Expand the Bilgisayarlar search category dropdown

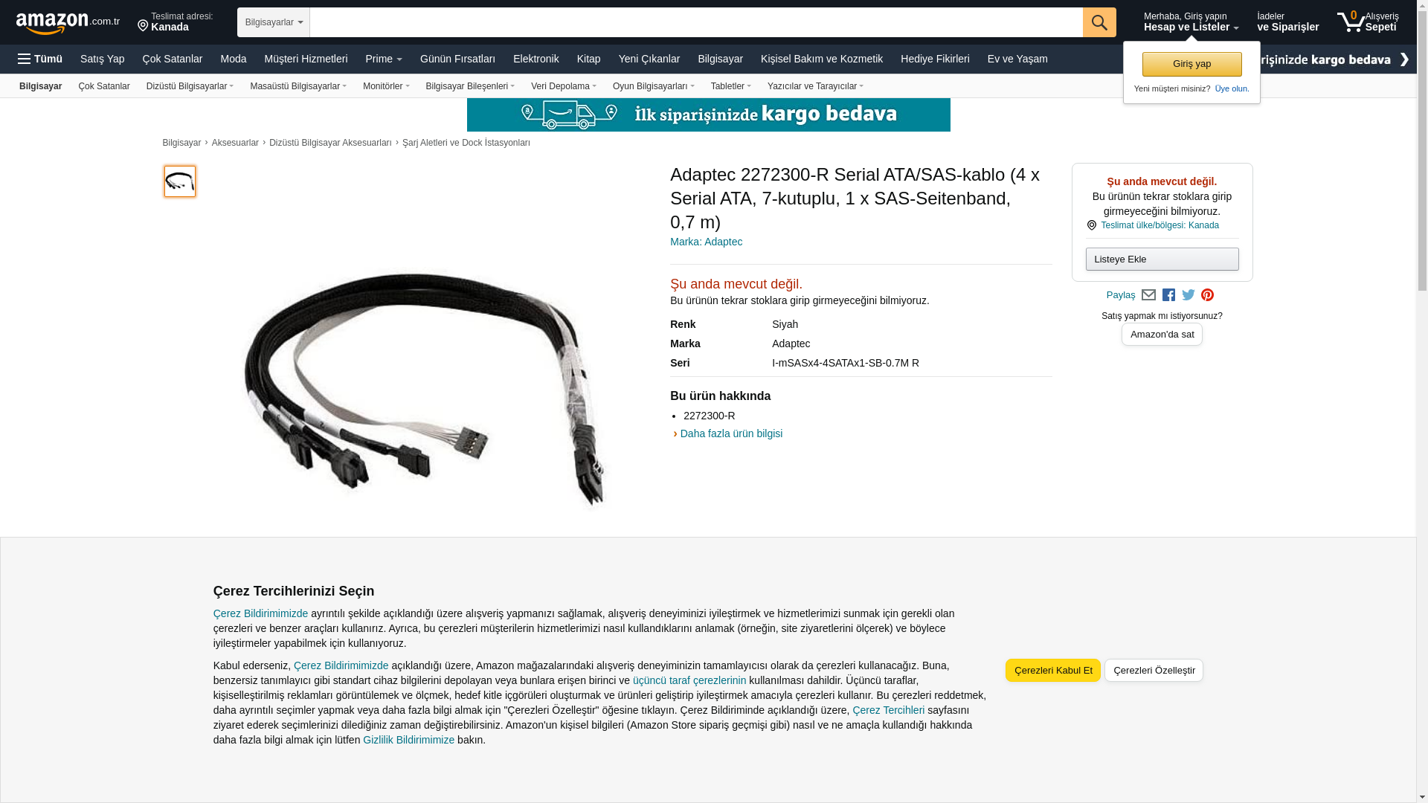(x=274, y=22)
